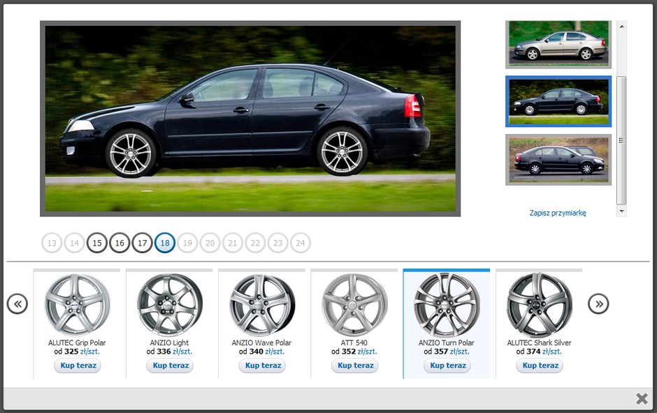Click the ANZIO Light name label
The height and width of the screenshot is (413, 657).
click(170, 343)
